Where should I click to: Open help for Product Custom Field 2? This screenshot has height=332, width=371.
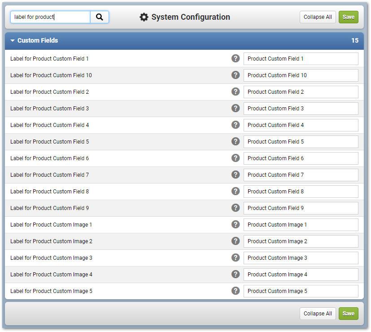pos(236,92)
